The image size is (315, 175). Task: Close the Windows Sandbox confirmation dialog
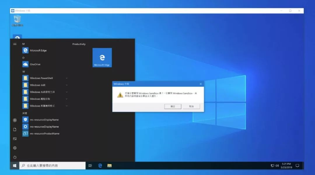coord(201,84)
